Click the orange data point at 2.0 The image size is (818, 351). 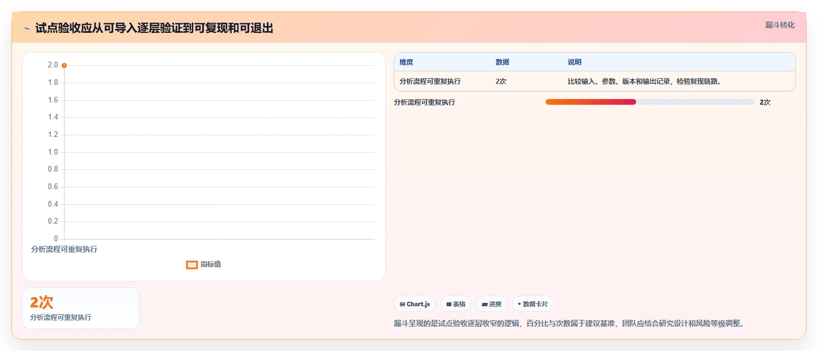(x=64, y=66)
